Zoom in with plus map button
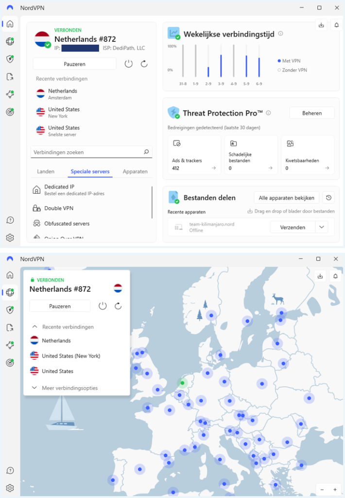The width and height of the screenshot is (345, 498). 335,489
